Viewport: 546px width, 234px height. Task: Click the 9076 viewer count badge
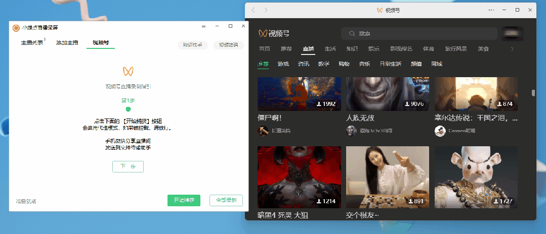(x=414, y=104)
